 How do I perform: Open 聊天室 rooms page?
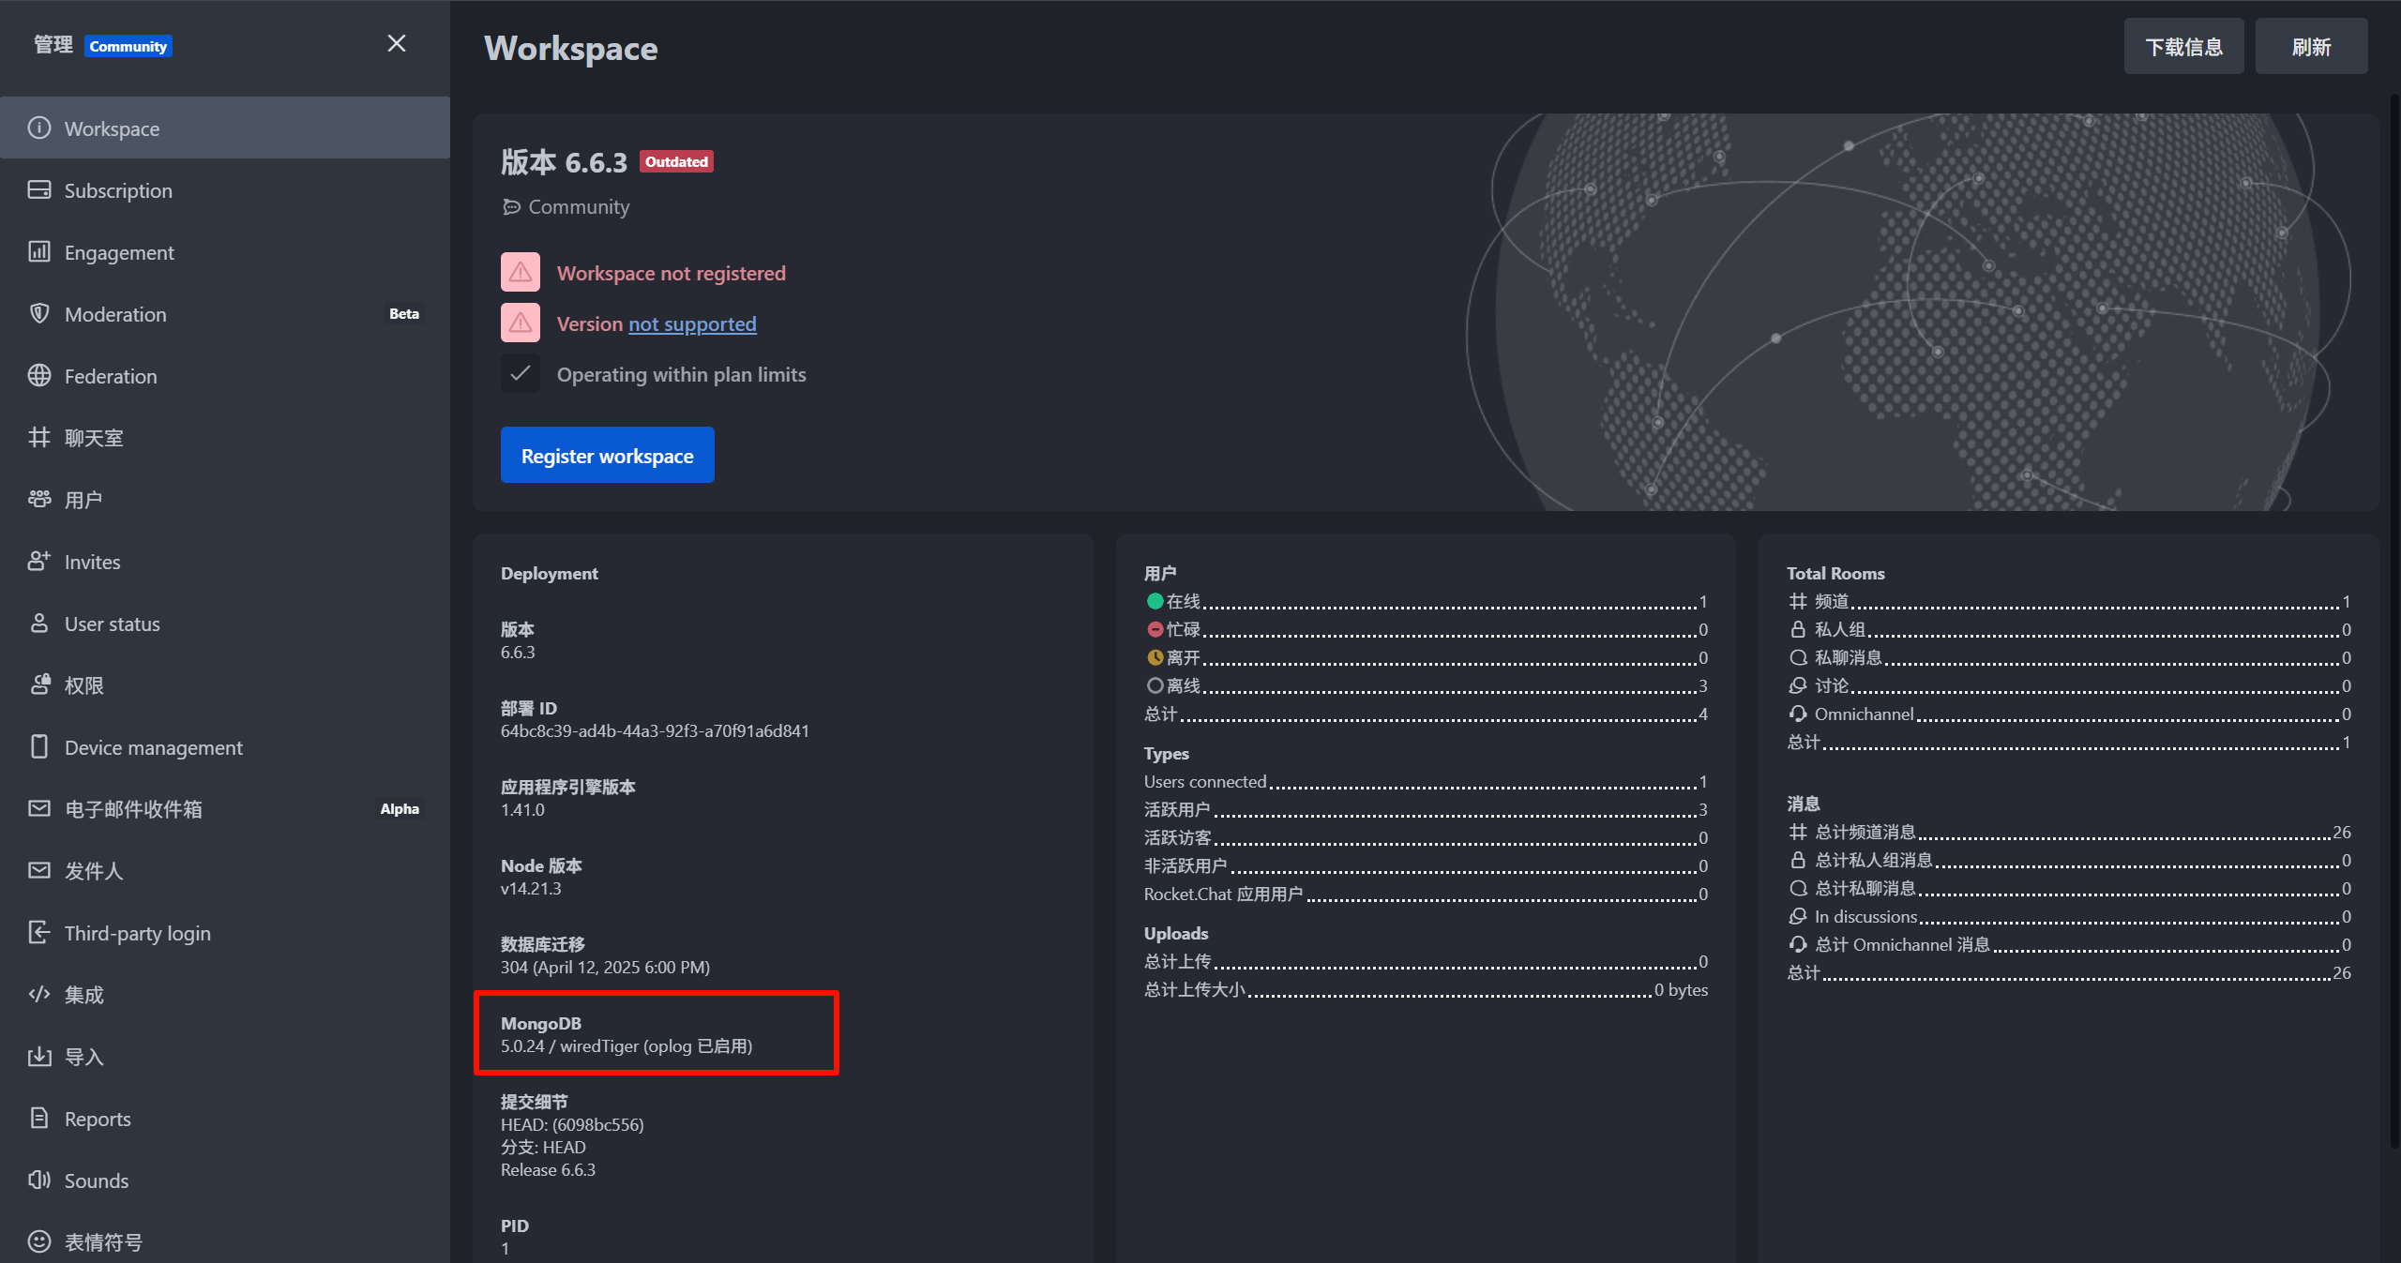pyautogui.click(x=225, y=437)
